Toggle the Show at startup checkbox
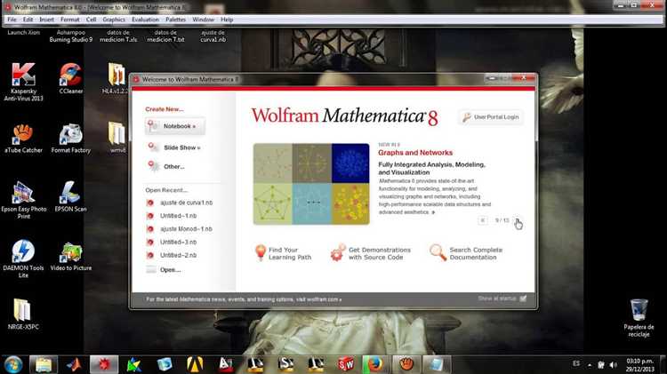This screenshot has height=374, width=667. pos(523,298)
